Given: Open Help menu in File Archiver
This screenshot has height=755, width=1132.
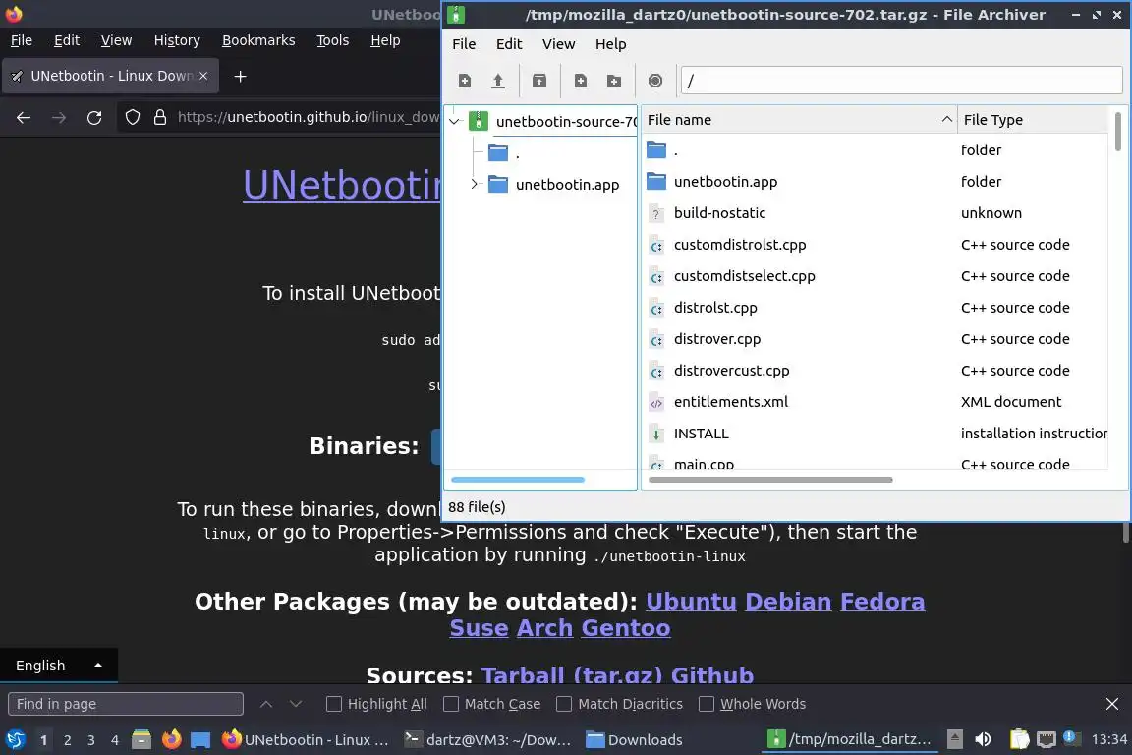Looking at the screenshot, I should coord(610,44).
